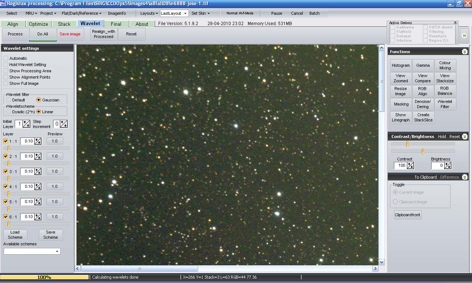Click the Layer 2:1 preview 1.0 button
The width and height of the screenshot is (472, 283).
(55, 156)
